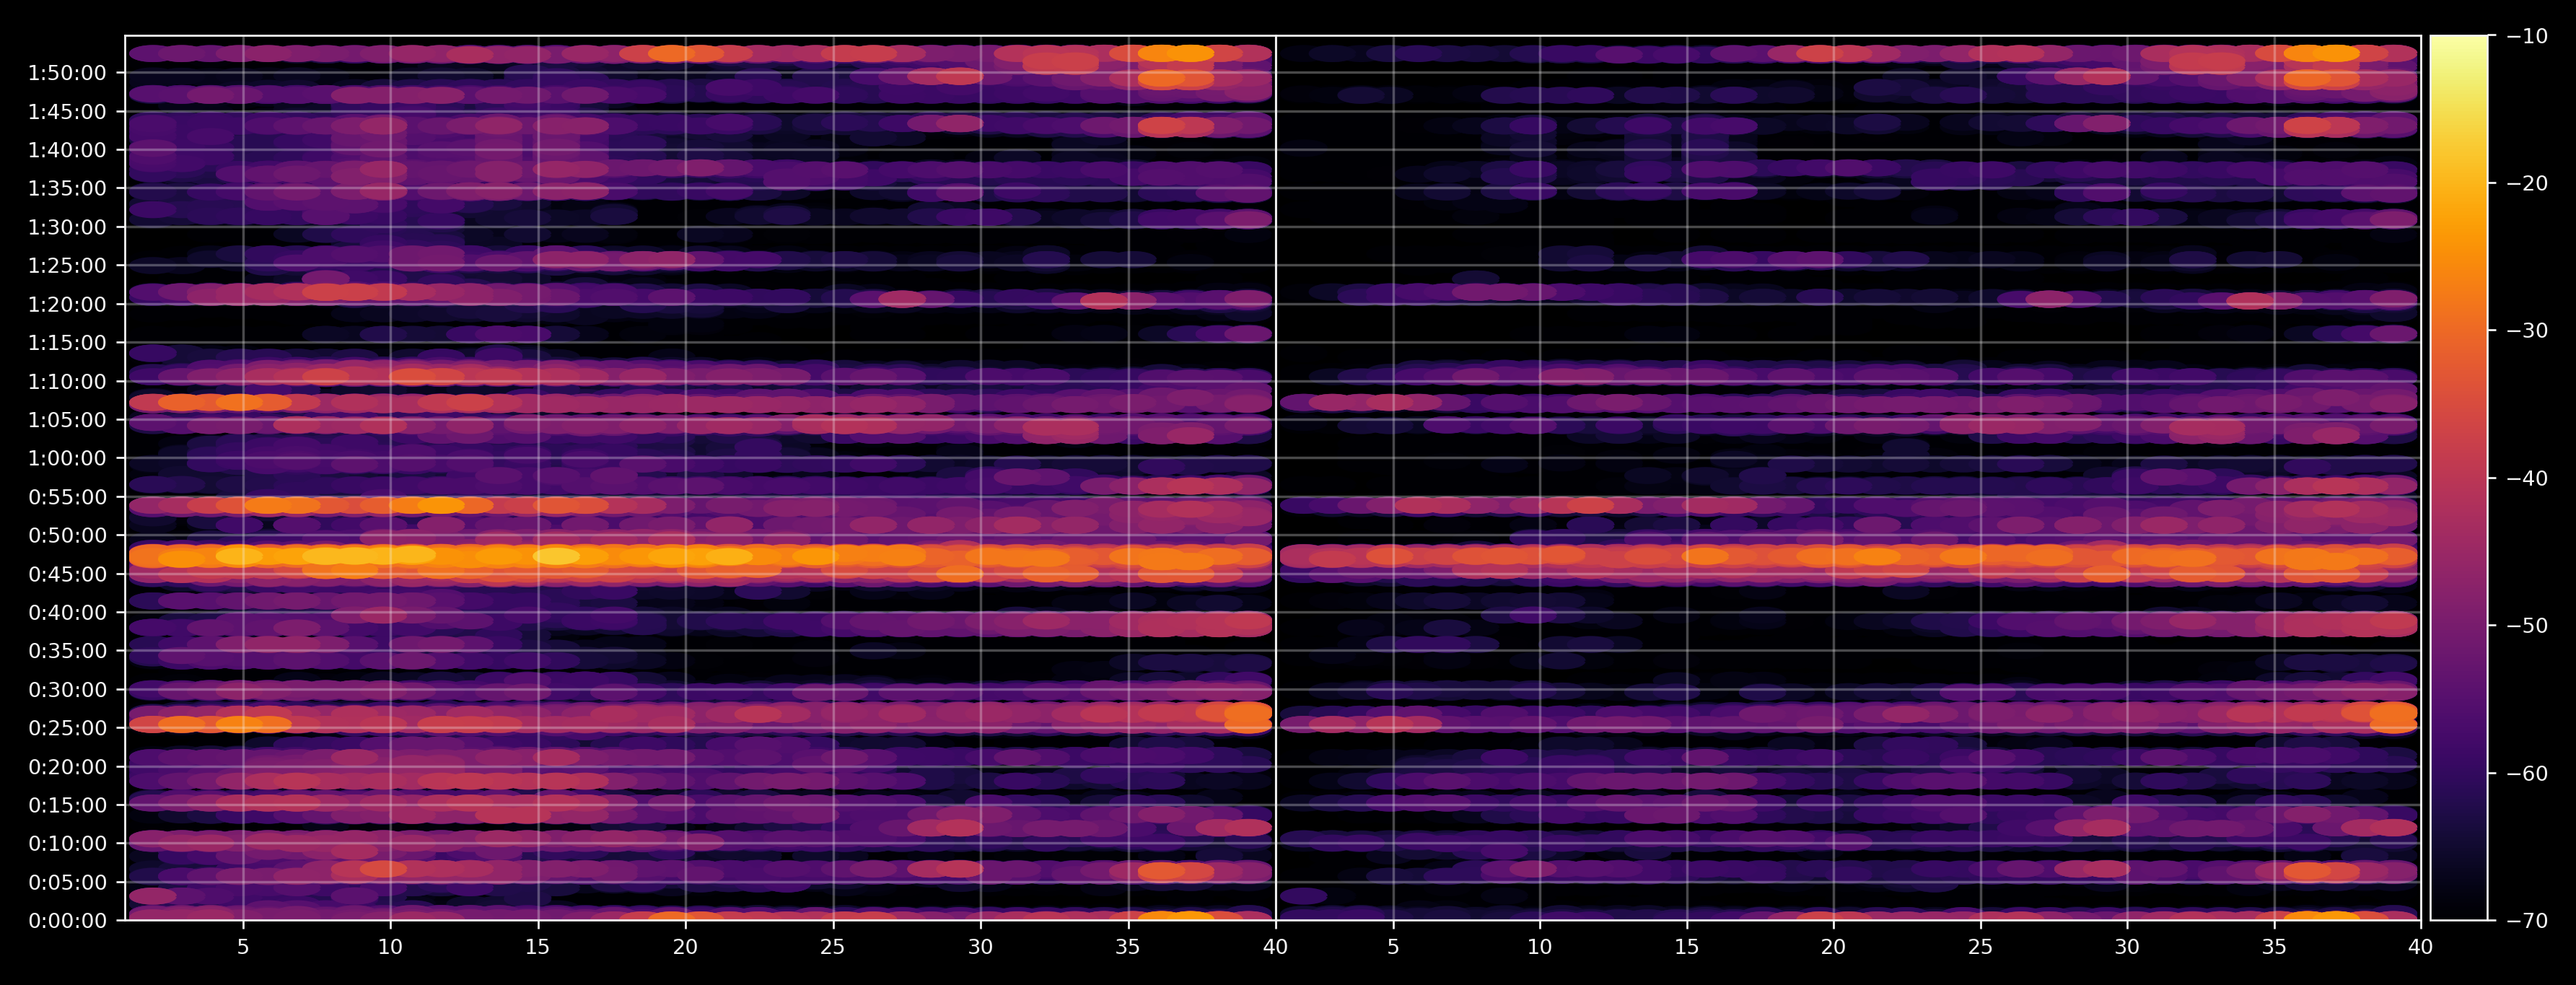Pick x-axis label 20 under right heatmap
The height and width of the screenshot is (985, 2576).
[1833, 947]
